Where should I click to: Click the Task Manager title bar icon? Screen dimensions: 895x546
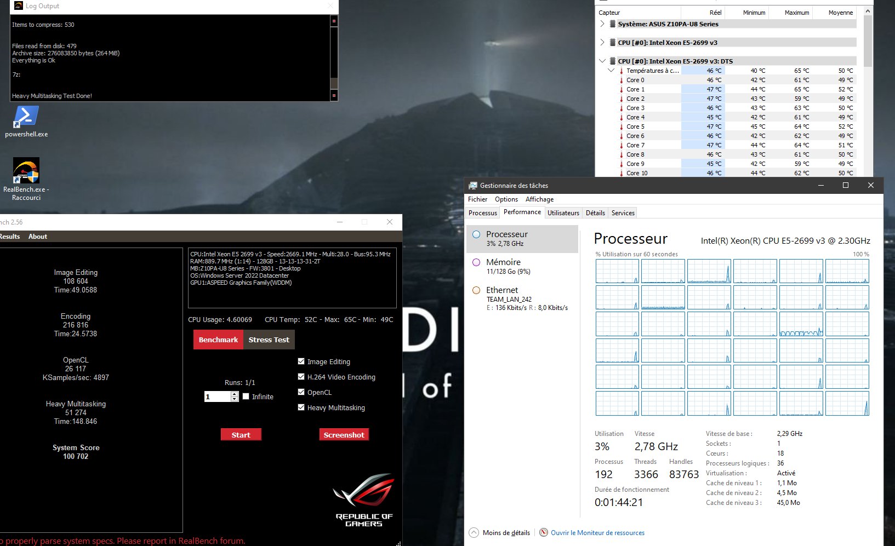(x=473, y=186)
